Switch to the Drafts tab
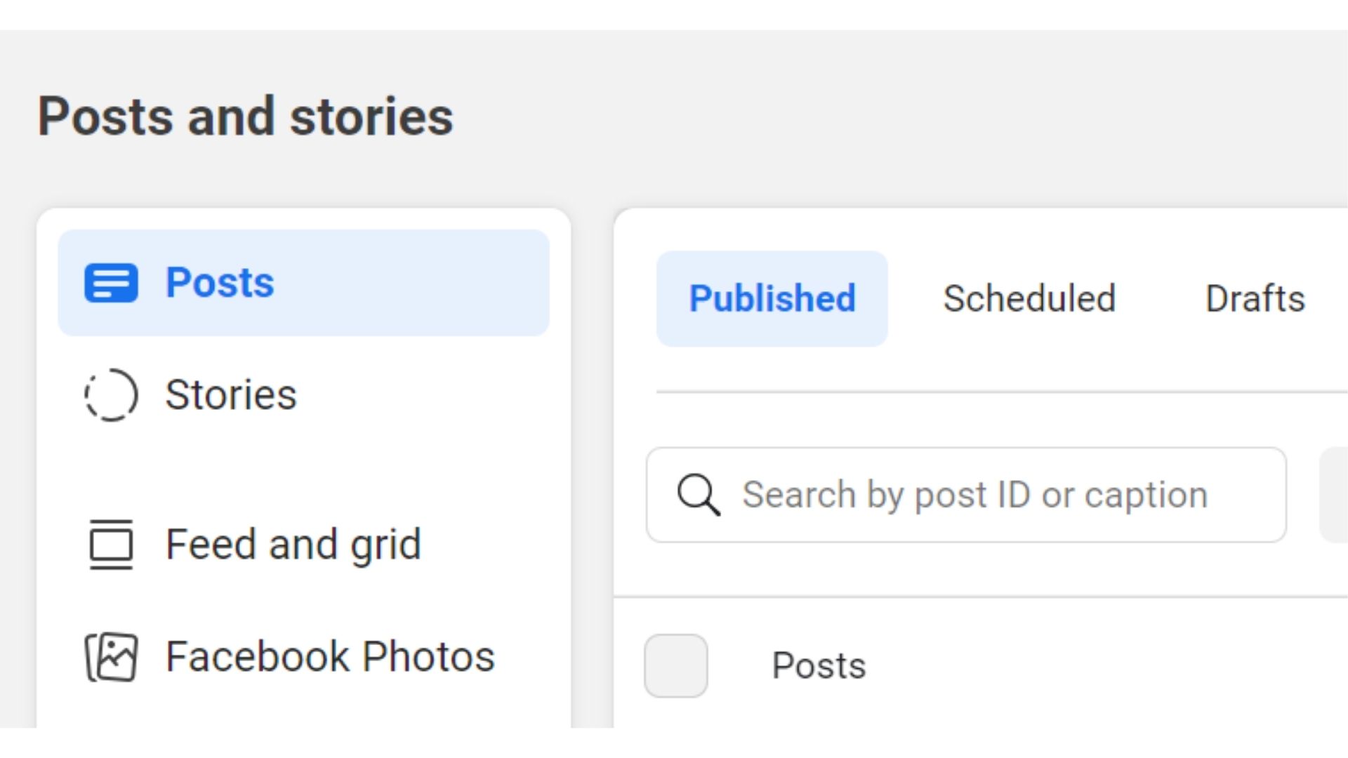 pyautogui.click(x=1255, y=298)
